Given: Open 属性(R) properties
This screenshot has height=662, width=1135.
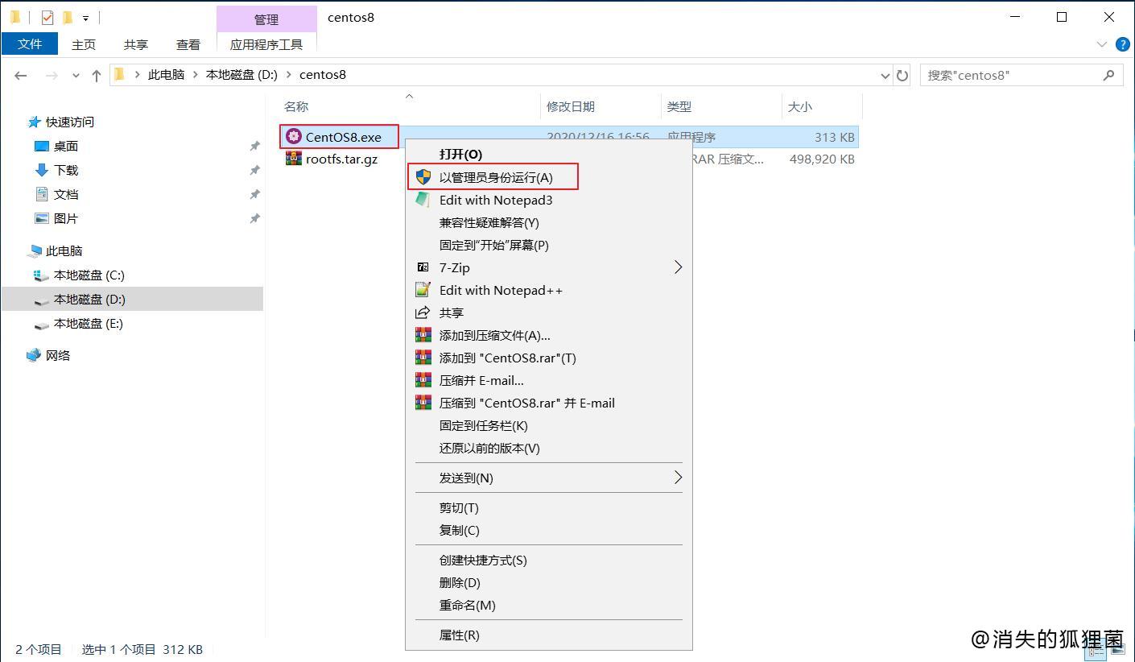Looking at the screenshot, I should click(x=459, y=635).
